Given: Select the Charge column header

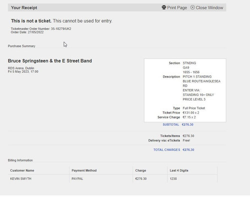Looking at the screenshot, I should pos(140,170).
